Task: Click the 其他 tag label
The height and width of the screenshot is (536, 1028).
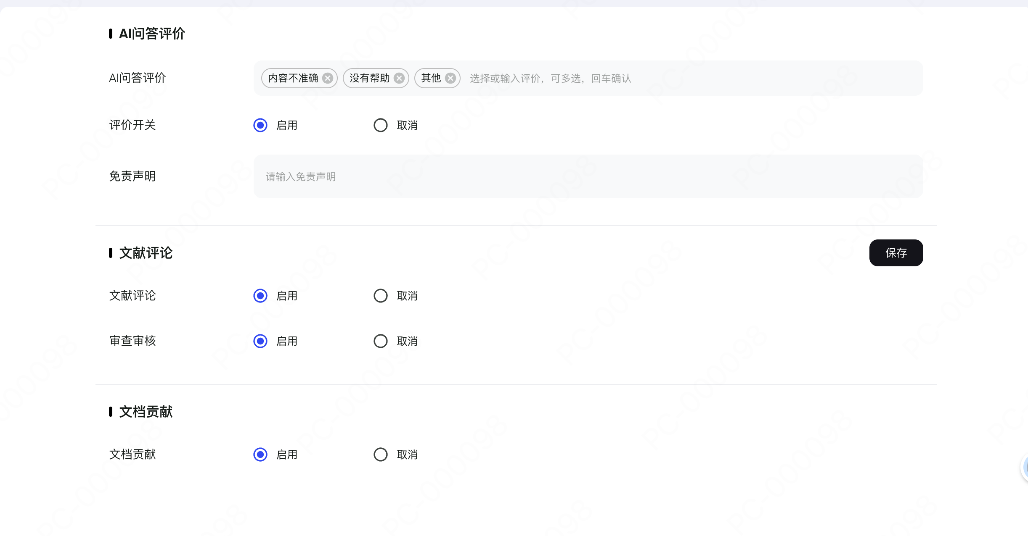Action: [x=431, y=78]
